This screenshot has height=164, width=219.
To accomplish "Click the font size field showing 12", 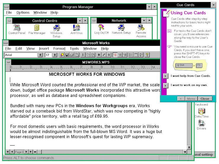I will tap(48, 55).
